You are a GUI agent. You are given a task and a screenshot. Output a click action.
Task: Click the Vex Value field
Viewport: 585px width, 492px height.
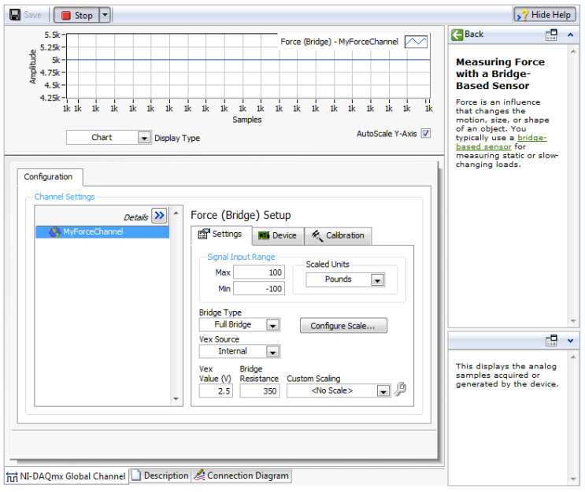pyautogui.click(x=216, y=391)
